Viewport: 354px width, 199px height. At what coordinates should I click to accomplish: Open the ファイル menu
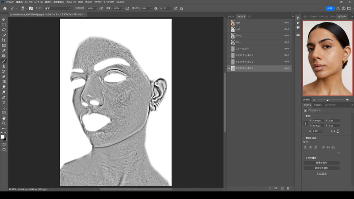10,2
